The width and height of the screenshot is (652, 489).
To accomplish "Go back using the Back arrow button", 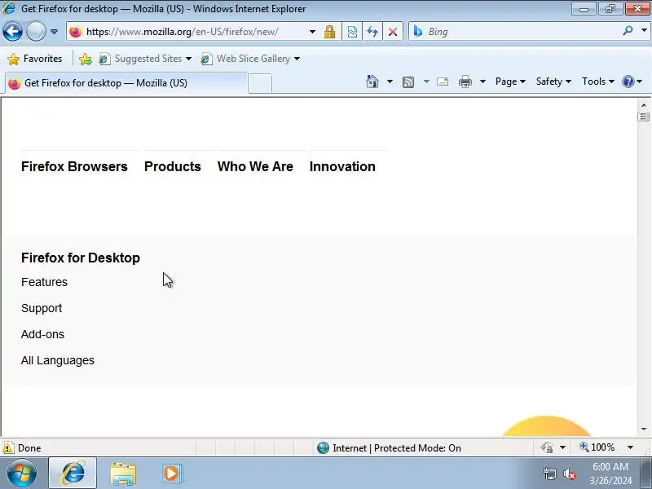I will [12, 32].
